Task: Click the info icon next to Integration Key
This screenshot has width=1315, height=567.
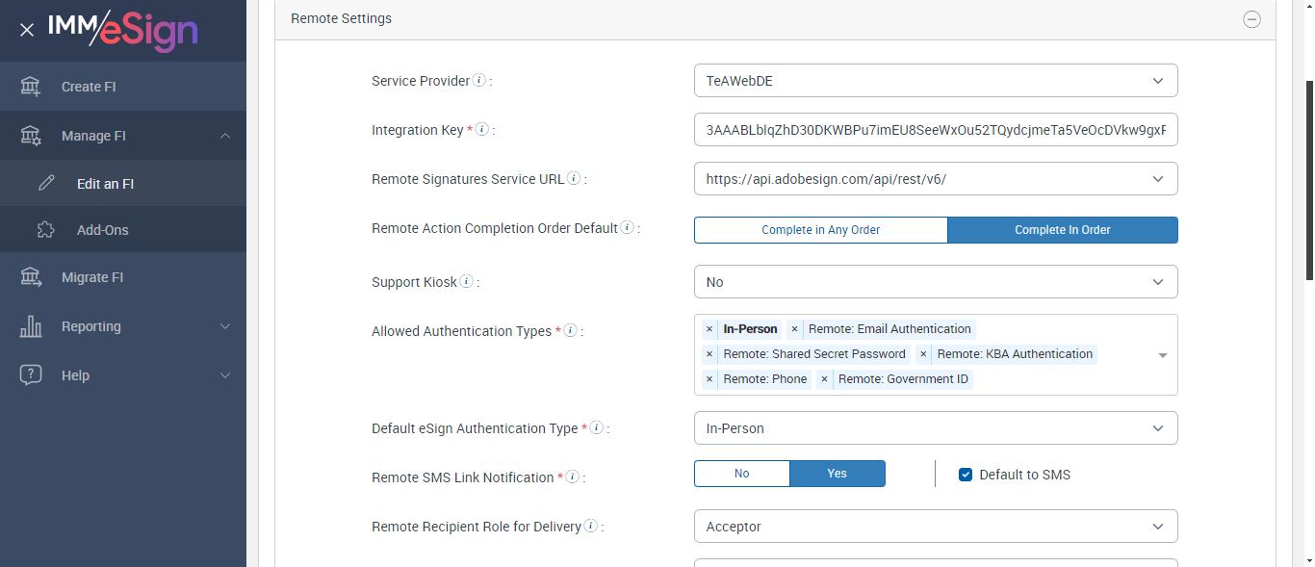Action: [x=482, y=129]
